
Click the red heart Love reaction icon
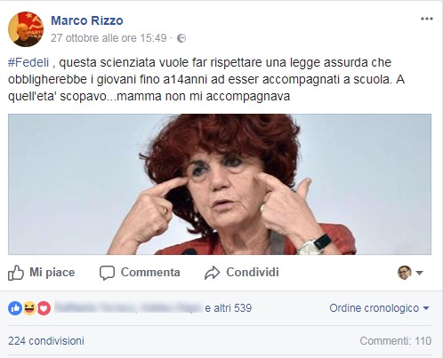(x=44, y=308)
